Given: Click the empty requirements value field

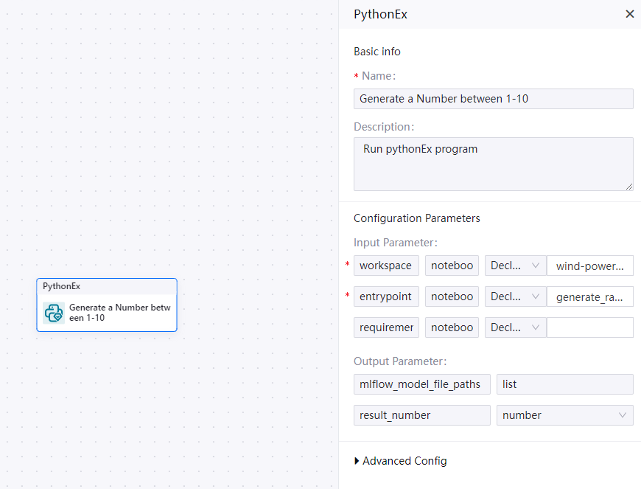Looking at the screenshot, I should 589,327.
